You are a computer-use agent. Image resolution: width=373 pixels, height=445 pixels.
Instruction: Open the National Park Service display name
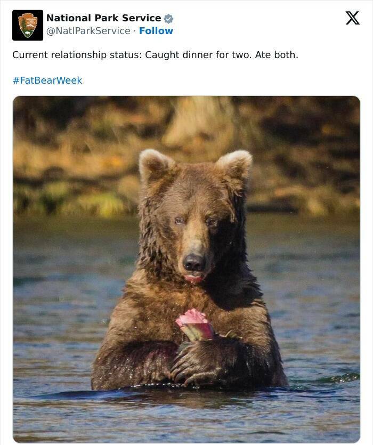[103, 18]
